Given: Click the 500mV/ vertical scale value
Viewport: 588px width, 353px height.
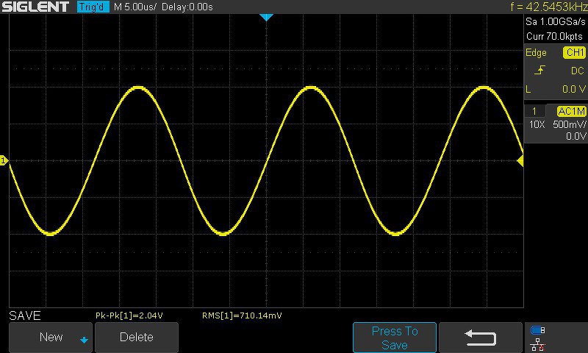Looking at the screenshot, I should 569,124.
